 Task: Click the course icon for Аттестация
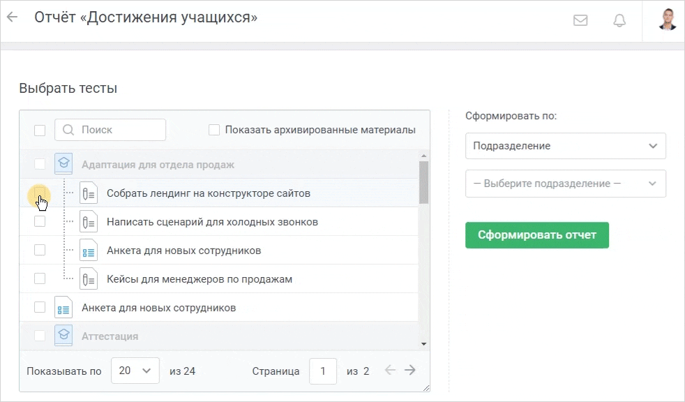[x=63, y=336]
